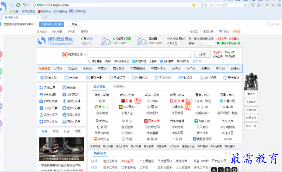Click the robot figure image on right side
This screenshot has height=172, width=282.
(251, 81)
